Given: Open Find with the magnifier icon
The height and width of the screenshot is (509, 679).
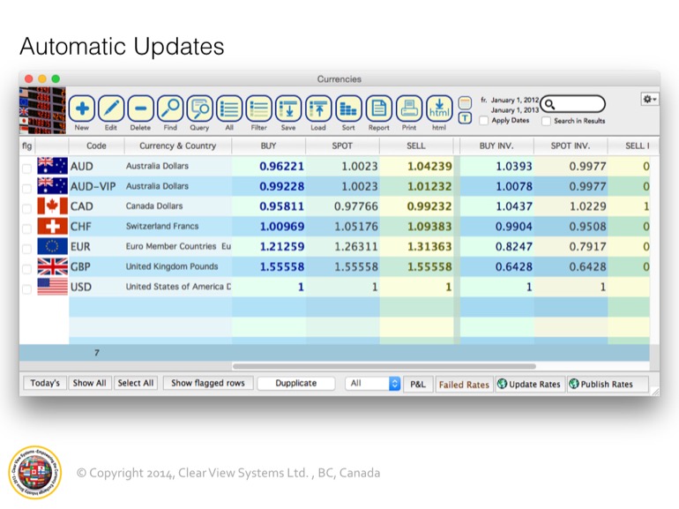Looking at the screenshot, I should click(170, 109).
